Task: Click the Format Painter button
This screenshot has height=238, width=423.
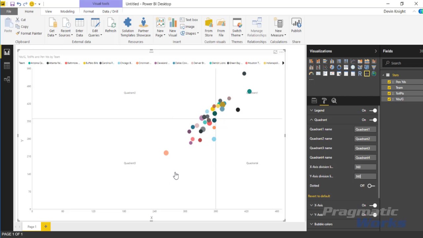Action: (x=29, y=33)
